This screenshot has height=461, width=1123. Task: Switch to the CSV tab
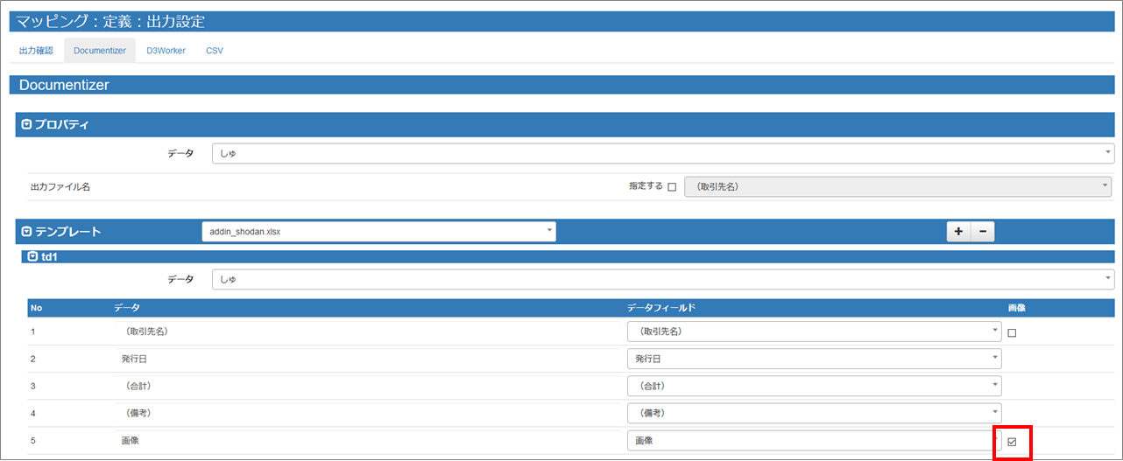pyautogui.click(x=215, y=51)
